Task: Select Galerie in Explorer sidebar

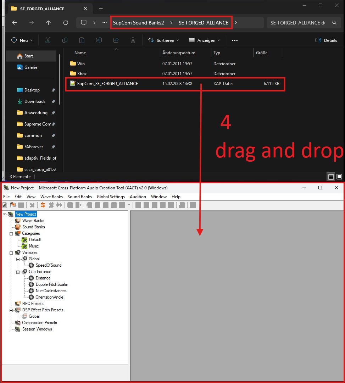Action: coord(31,67)
